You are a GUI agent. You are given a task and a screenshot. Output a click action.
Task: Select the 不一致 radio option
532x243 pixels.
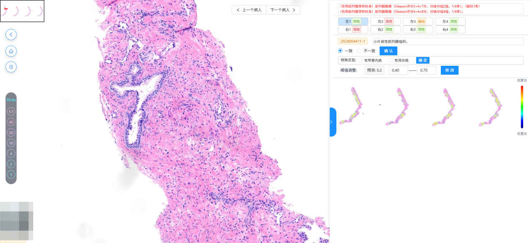point(359,51)
